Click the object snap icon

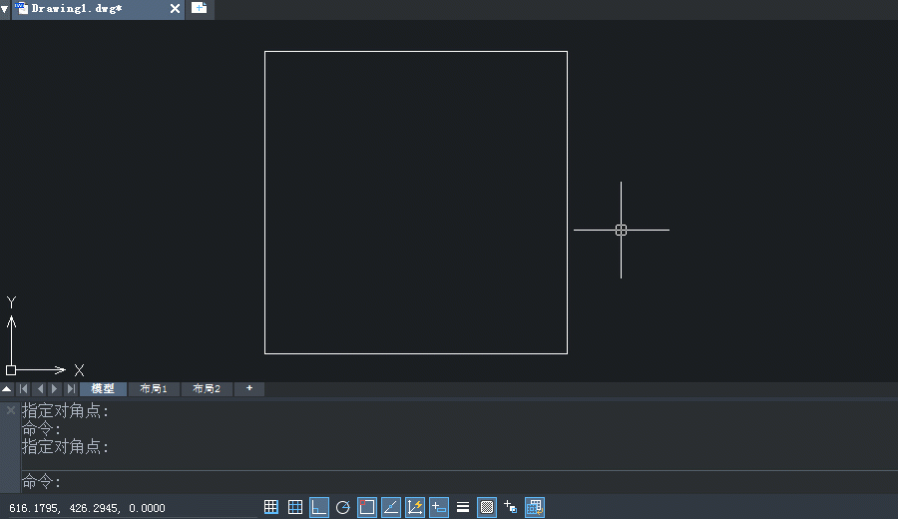(367, 507)
